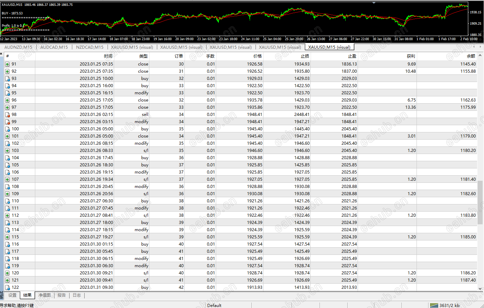Open the 设置 tester tab
Viewport: 484px width, 308px height.
(x=12, y=295)
